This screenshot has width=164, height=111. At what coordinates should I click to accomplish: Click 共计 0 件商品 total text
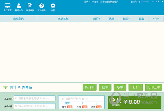point(21,87)
